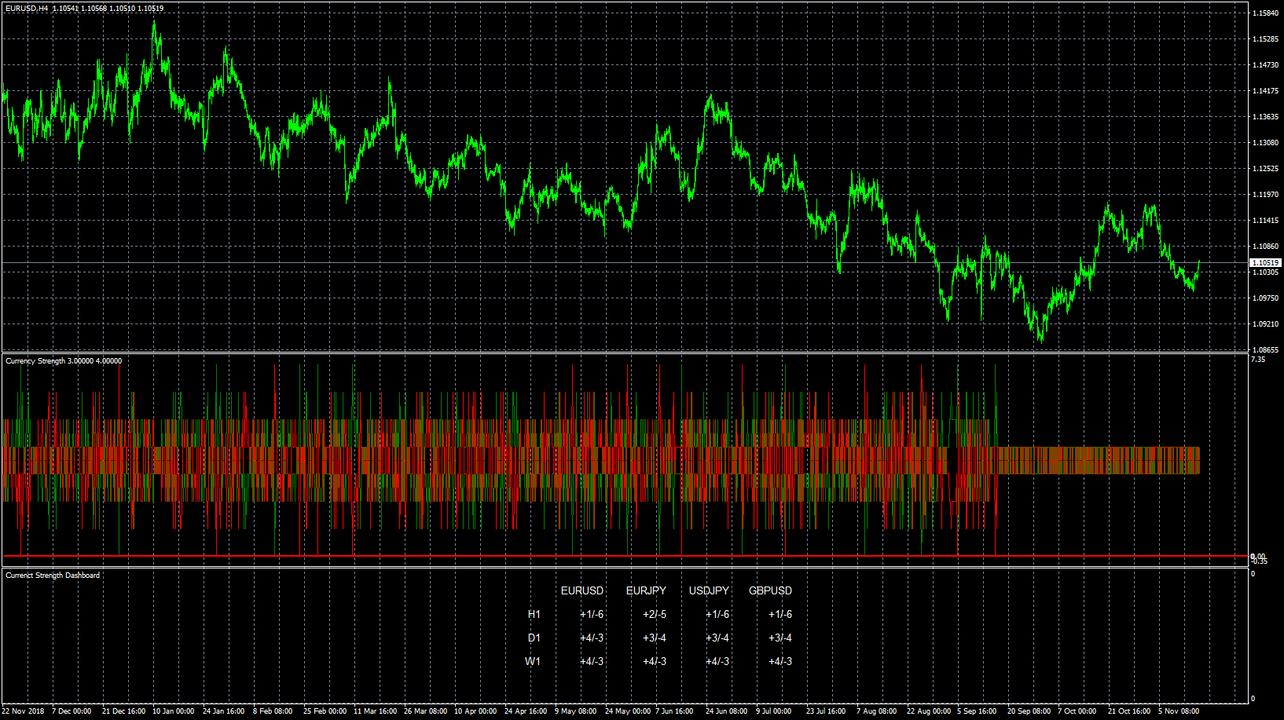This screenshot has width=1284, height=720.
Task: Click the 1.09210 price scale label
Action: pyautogui.click(x=1265, y=324)
